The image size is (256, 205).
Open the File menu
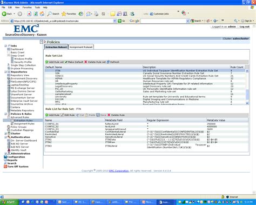pyautogui.click(x=3, y=8)
